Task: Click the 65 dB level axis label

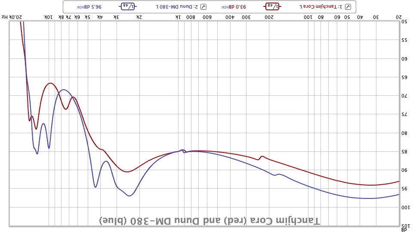Action: click(x=404, y=77)
